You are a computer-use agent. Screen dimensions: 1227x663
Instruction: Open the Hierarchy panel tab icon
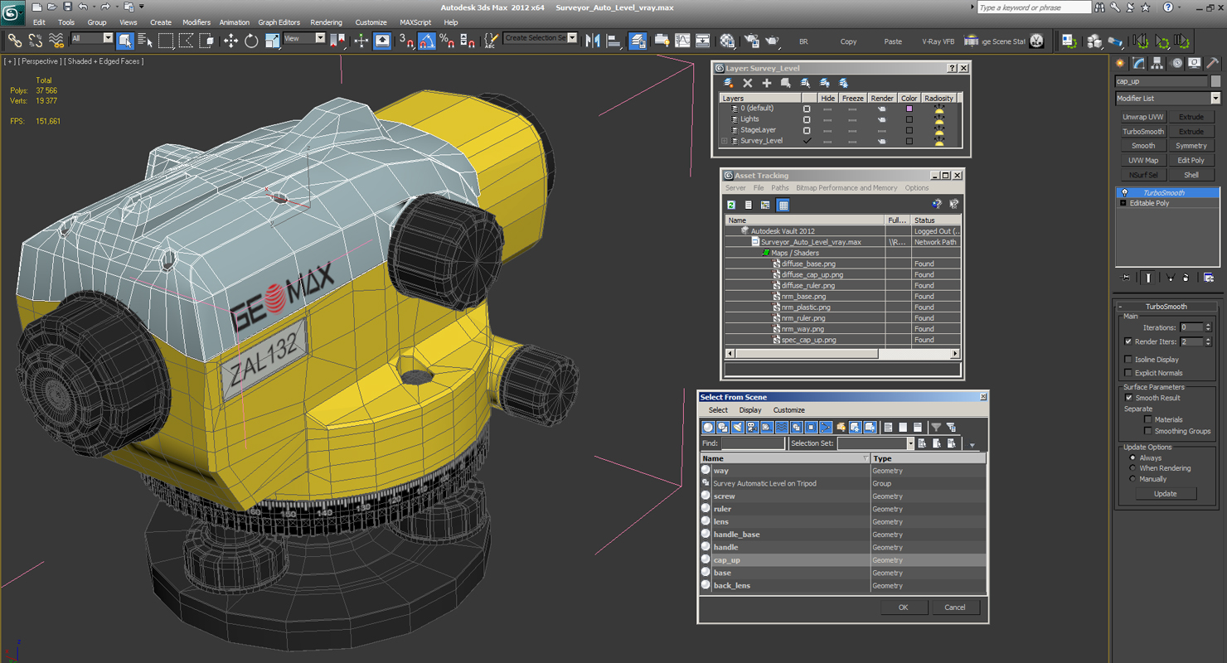click(1157, 63)
